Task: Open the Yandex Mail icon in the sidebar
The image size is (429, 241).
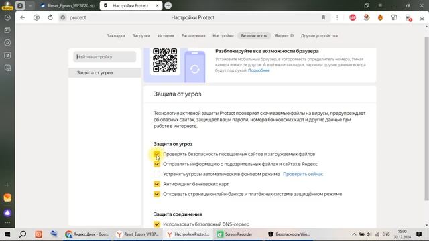Action: coord(7,197)
